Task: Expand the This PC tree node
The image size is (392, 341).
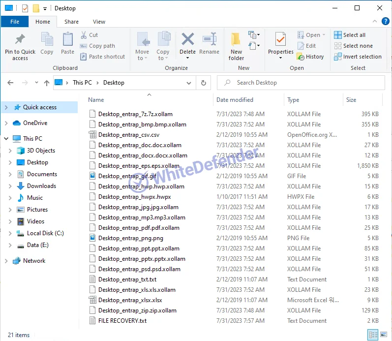Action: click(x=6, y=139)
